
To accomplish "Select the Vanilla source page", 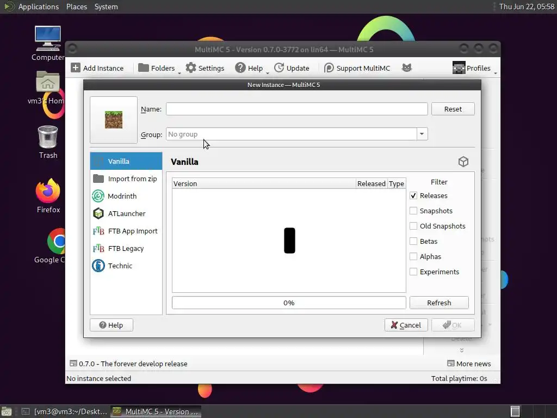I will 126,161.
